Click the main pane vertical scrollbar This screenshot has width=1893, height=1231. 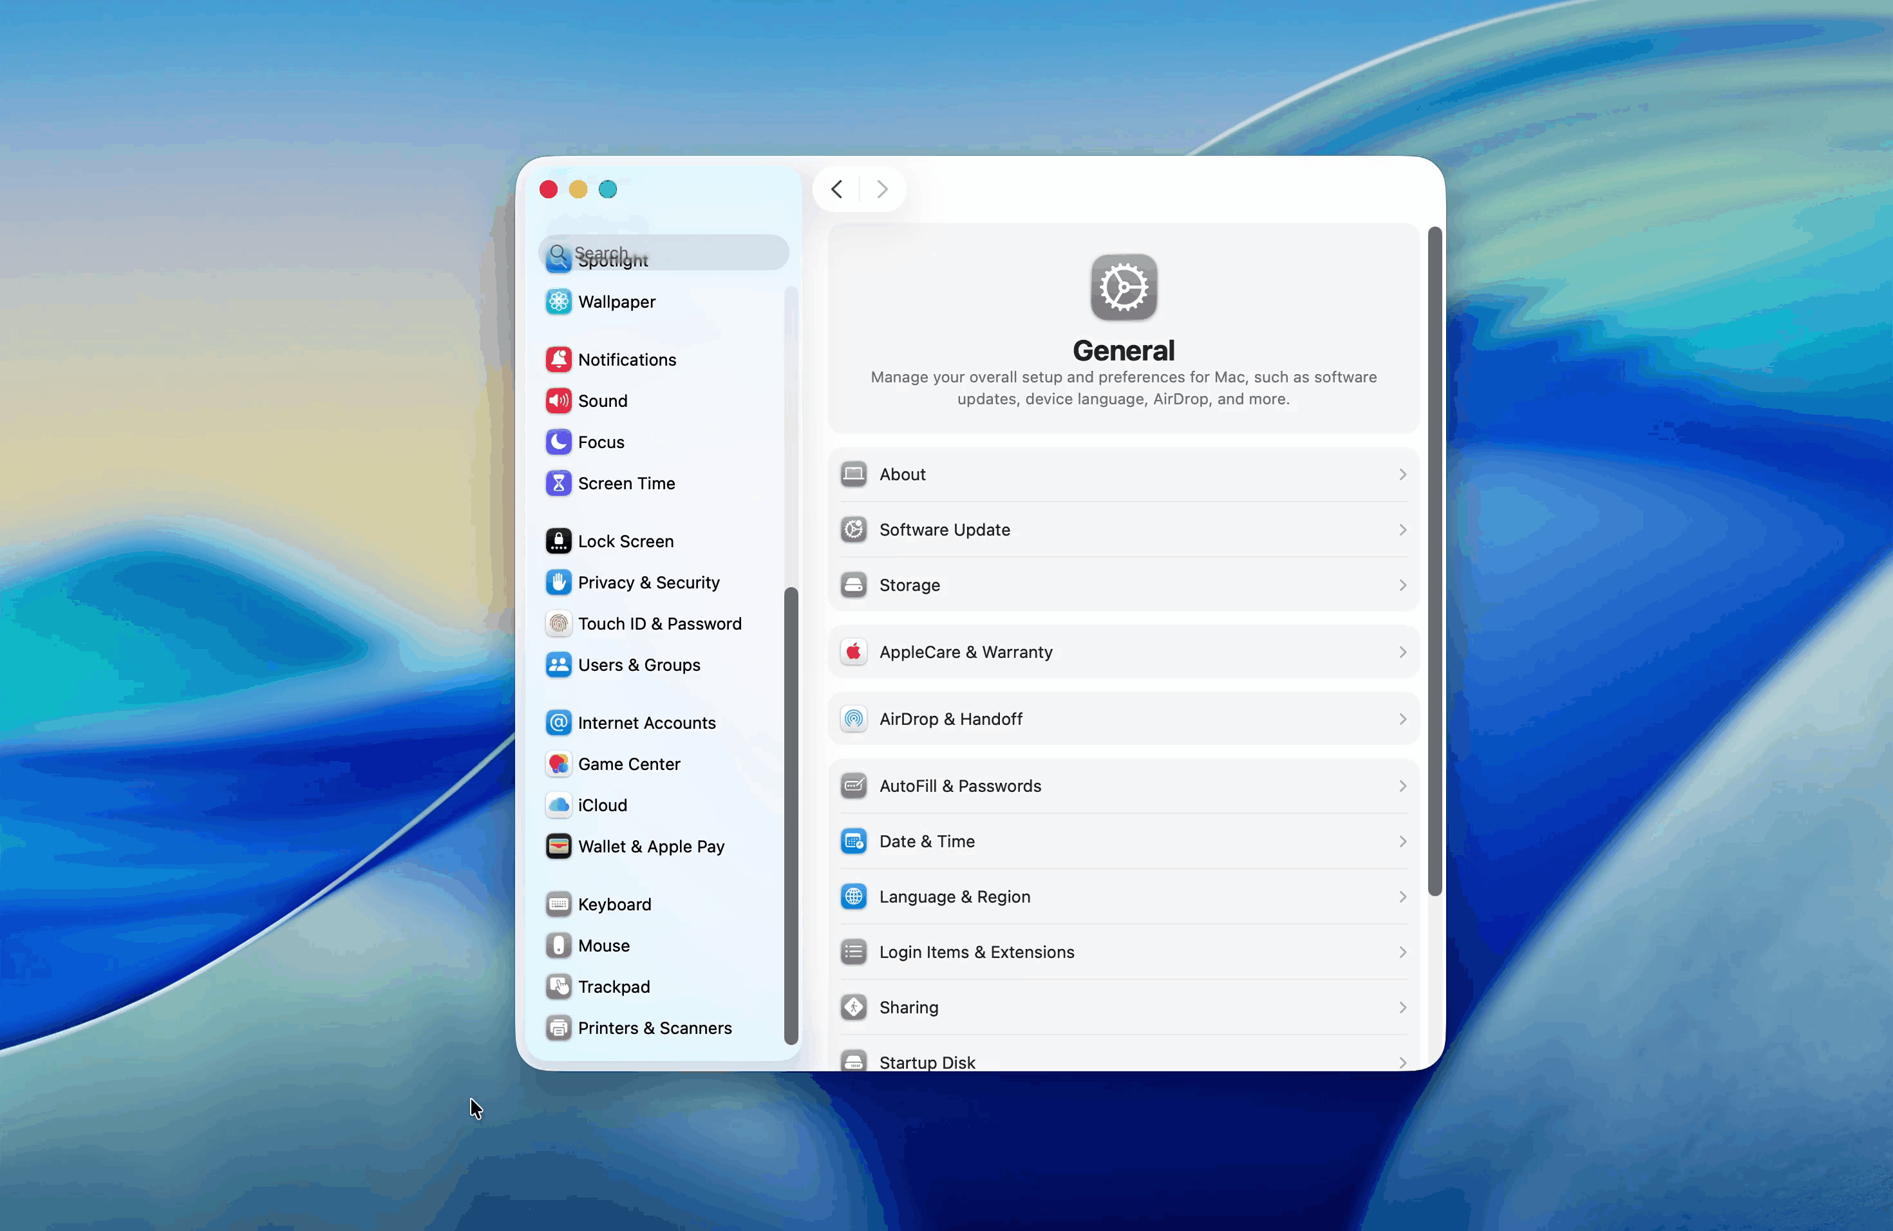(x=1434, y=561)
